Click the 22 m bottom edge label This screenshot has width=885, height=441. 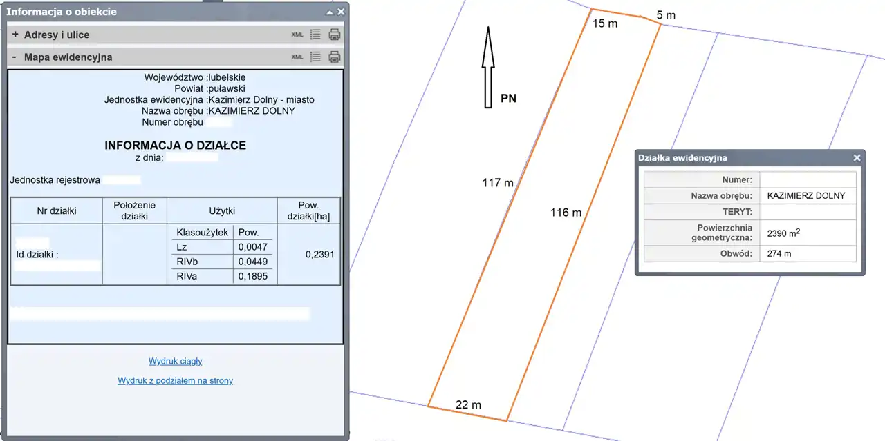point(468,405)
